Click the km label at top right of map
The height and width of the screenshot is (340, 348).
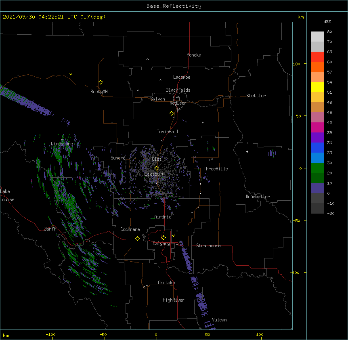(300, 17)
